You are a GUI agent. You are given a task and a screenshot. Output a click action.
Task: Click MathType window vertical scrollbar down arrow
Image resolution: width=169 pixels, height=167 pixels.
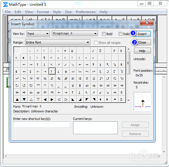coord(164,152)
